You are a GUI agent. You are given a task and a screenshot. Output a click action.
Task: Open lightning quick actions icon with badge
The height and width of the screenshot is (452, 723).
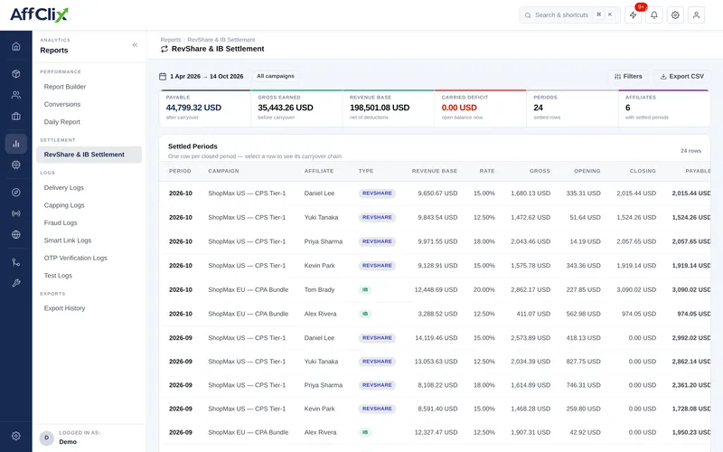[x=634, y=15]
